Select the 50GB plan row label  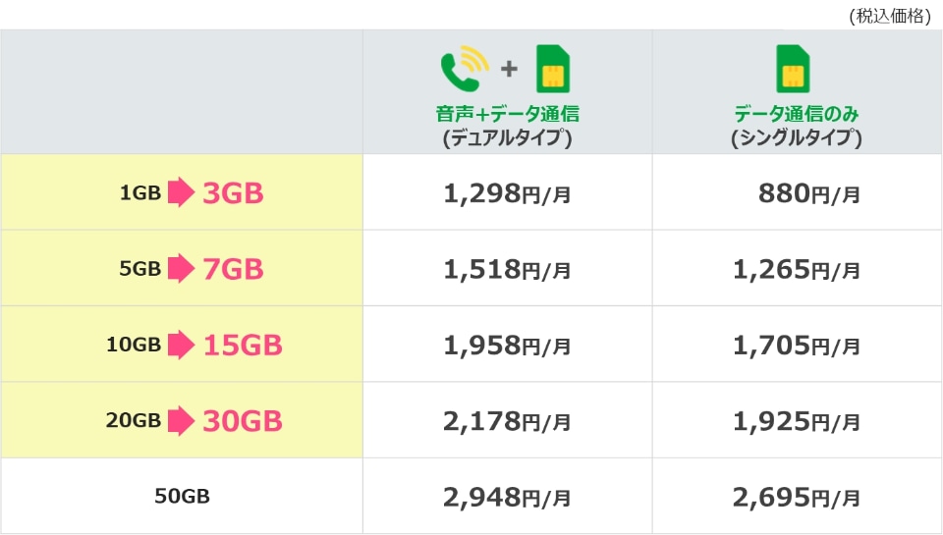[x=182, y=496]
